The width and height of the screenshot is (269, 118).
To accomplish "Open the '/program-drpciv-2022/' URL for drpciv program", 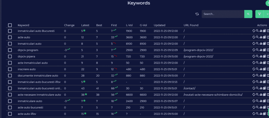I will 198,50.
